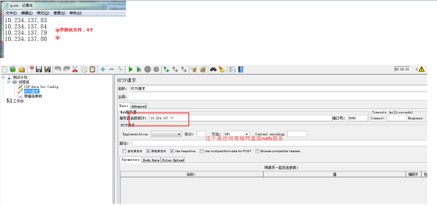Uncheck the Use KeepAlive checkbox
This screenshot has height=206, width=437.
172,151
